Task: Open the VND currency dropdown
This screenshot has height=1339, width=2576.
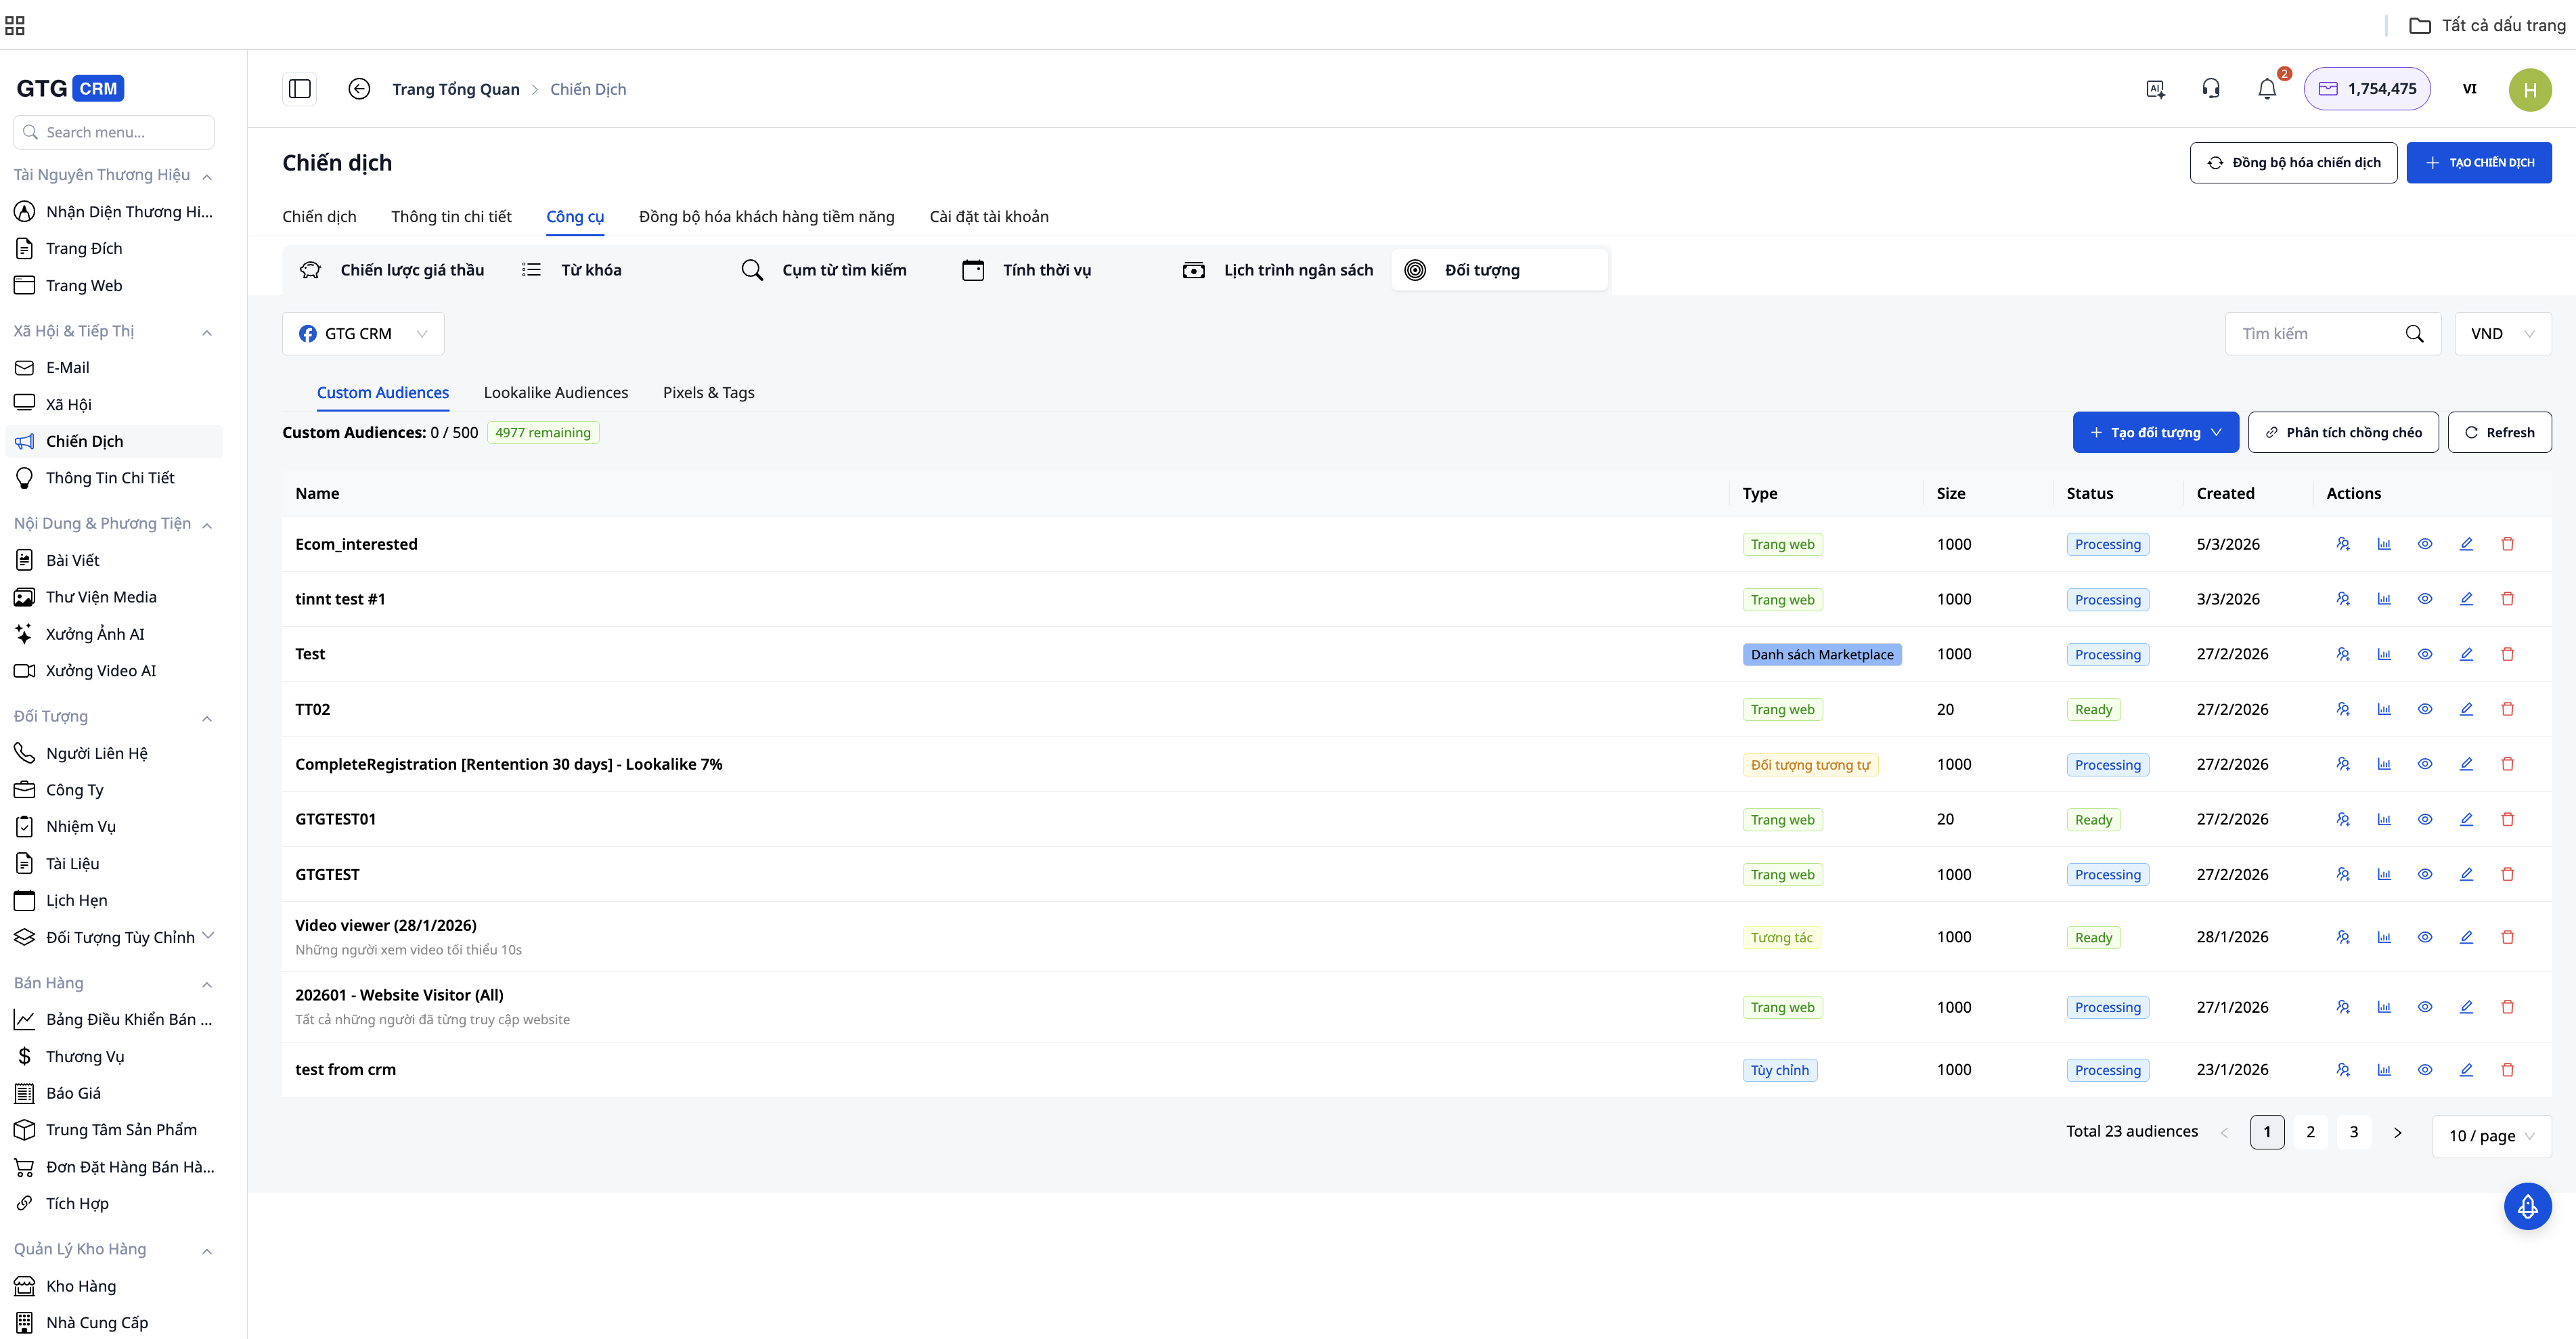Action: pos(2502,334)
